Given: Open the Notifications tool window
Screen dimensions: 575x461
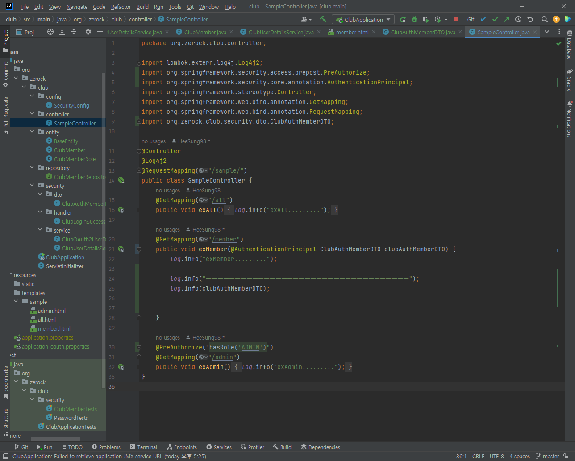Looking at the screenshot, I should (x=569, y=119).
